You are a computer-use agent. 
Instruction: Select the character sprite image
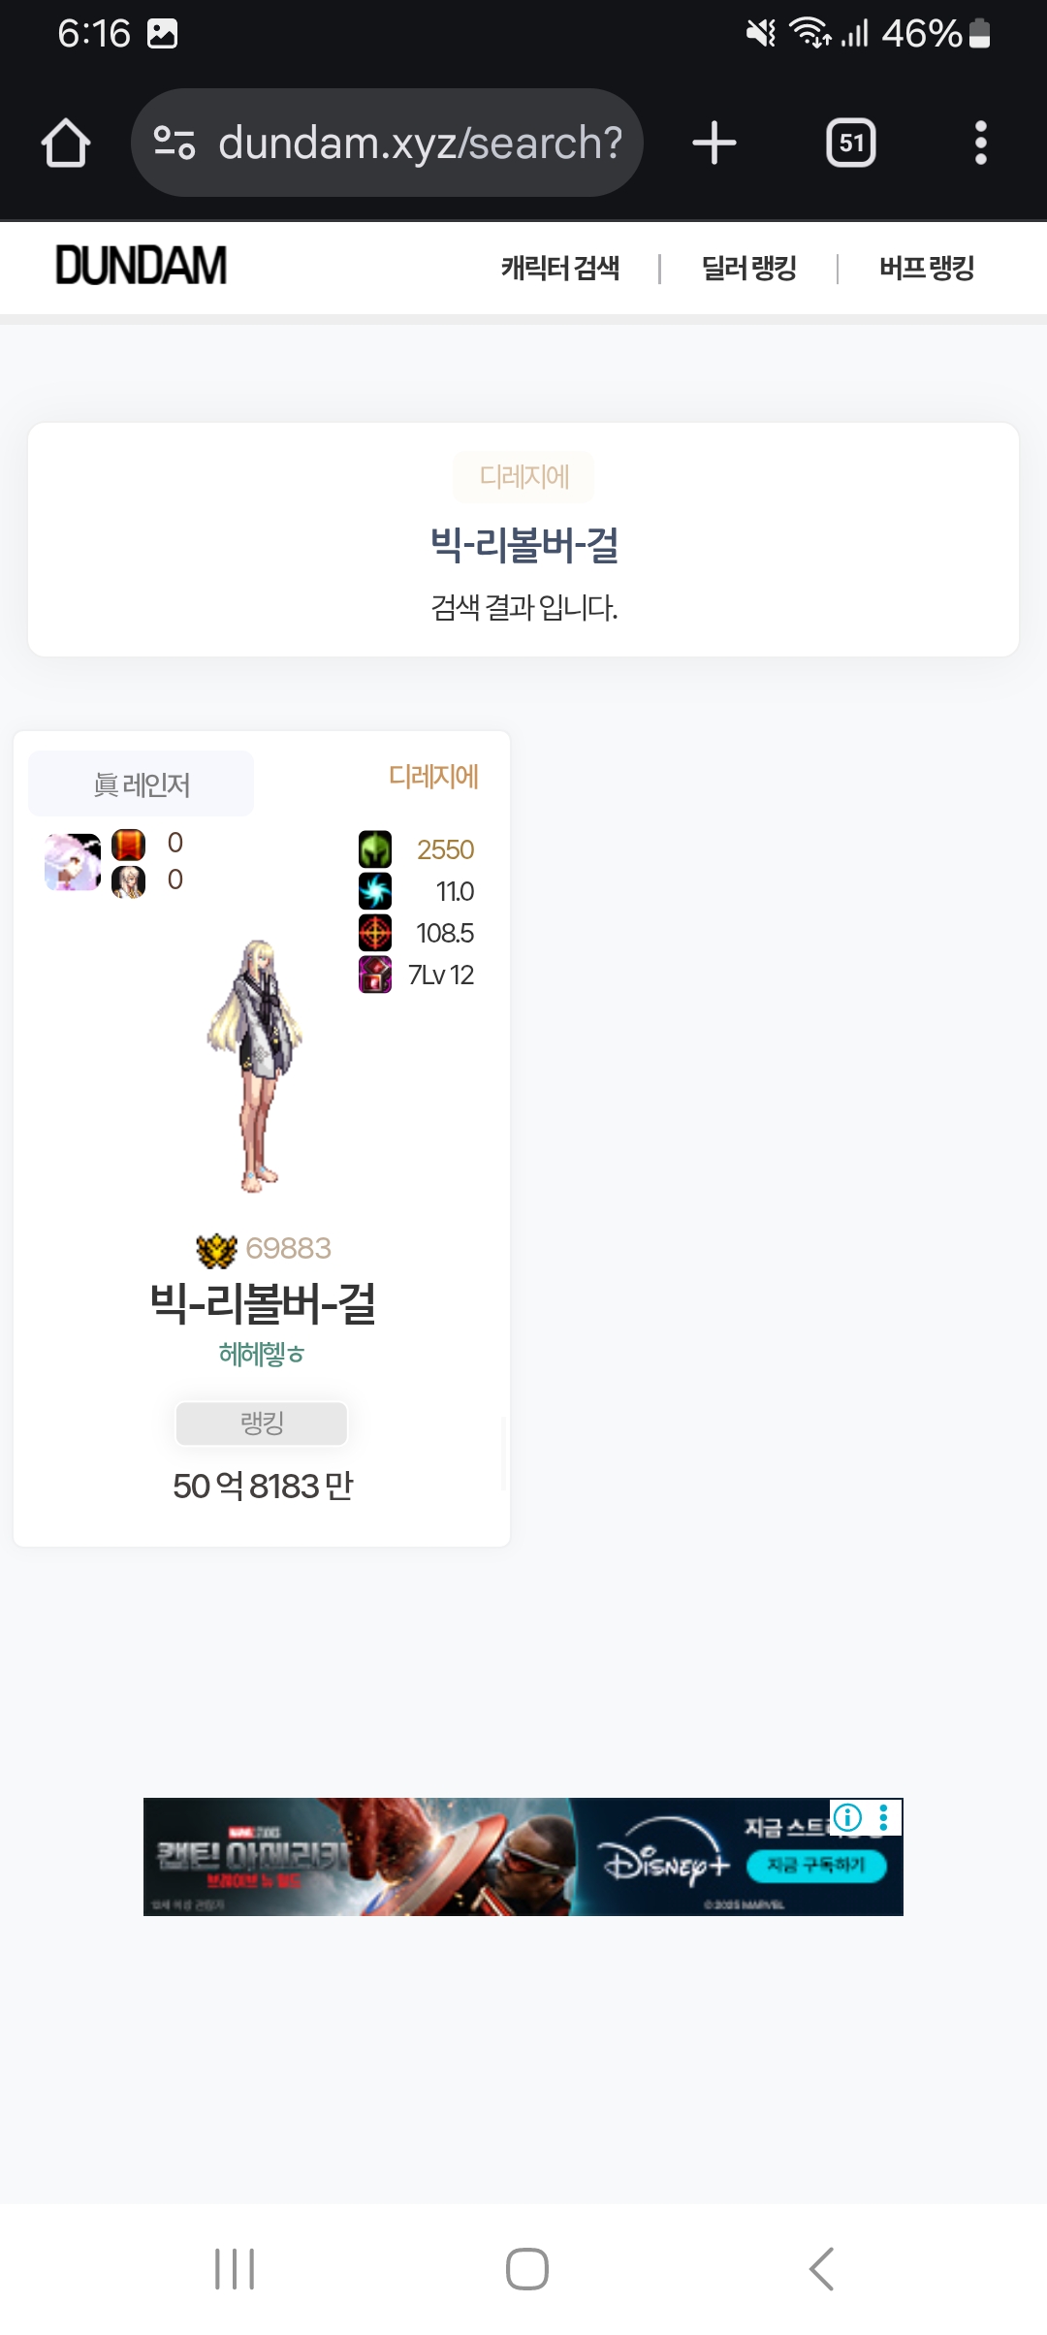(x=257, y=1066)
